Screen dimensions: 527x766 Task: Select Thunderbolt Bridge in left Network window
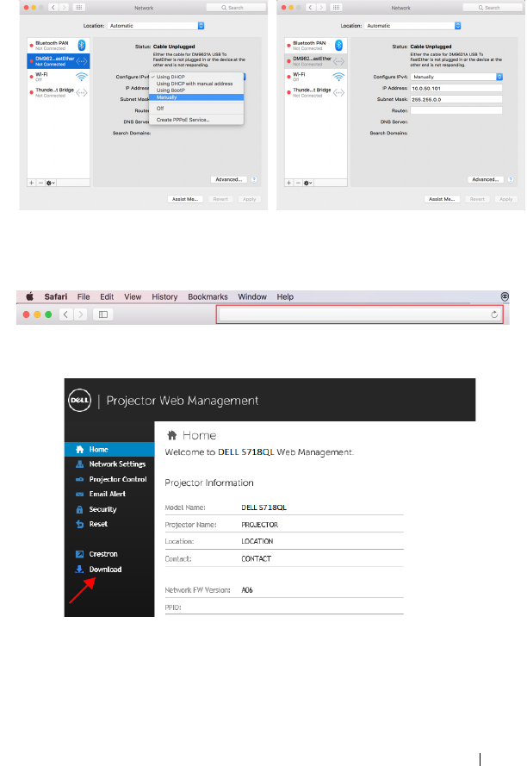tap(58, 92)
